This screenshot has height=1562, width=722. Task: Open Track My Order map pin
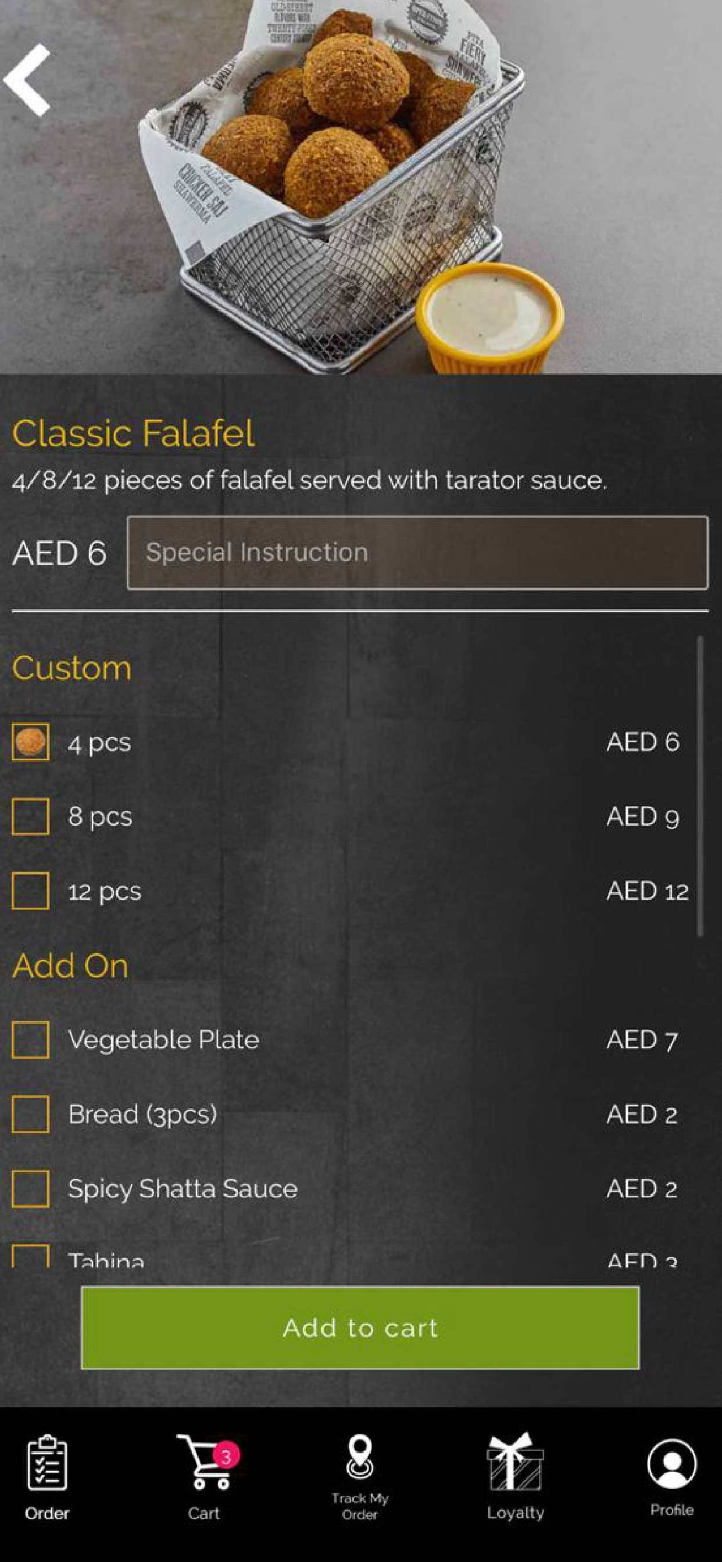360,1456
